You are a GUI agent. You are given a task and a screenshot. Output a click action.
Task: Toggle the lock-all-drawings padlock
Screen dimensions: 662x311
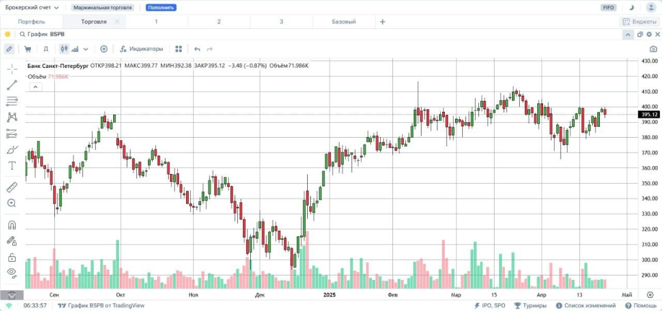[12, 257]
